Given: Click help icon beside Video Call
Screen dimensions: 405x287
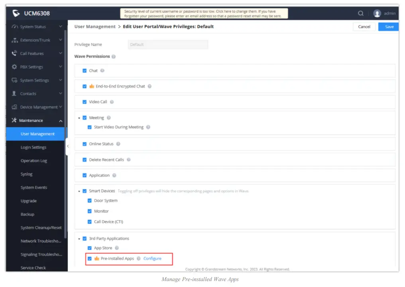Looking at the screenshot, I should (112, 102).
